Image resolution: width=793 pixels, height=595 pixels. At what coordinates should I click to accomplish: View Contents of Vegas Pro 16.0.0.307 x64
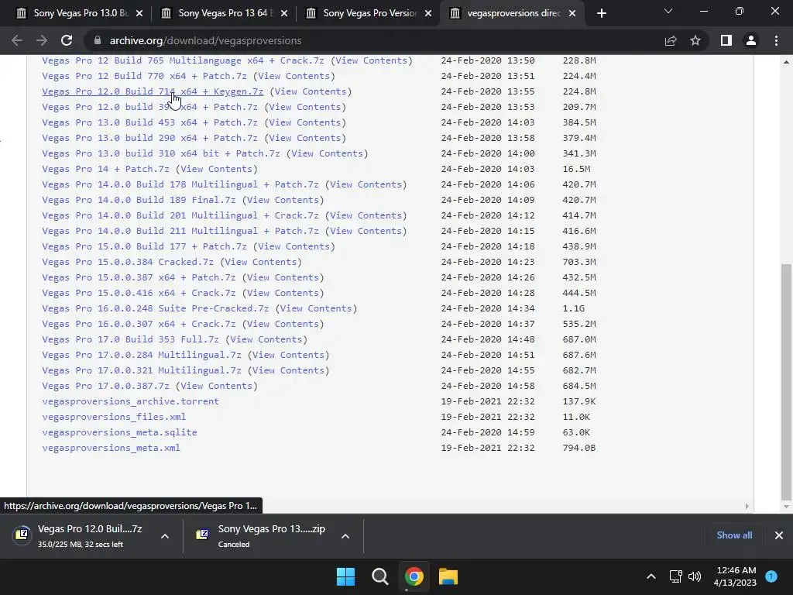283,324
